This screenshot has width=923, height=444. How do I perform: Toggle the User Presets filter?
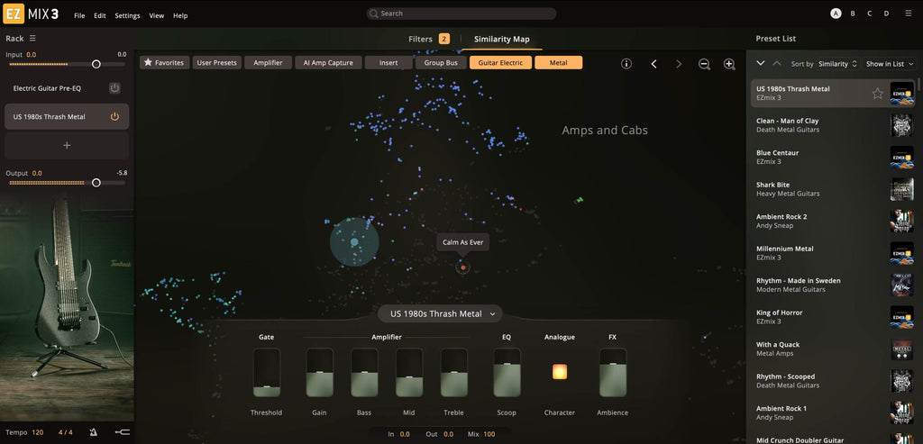click(216, 63)
